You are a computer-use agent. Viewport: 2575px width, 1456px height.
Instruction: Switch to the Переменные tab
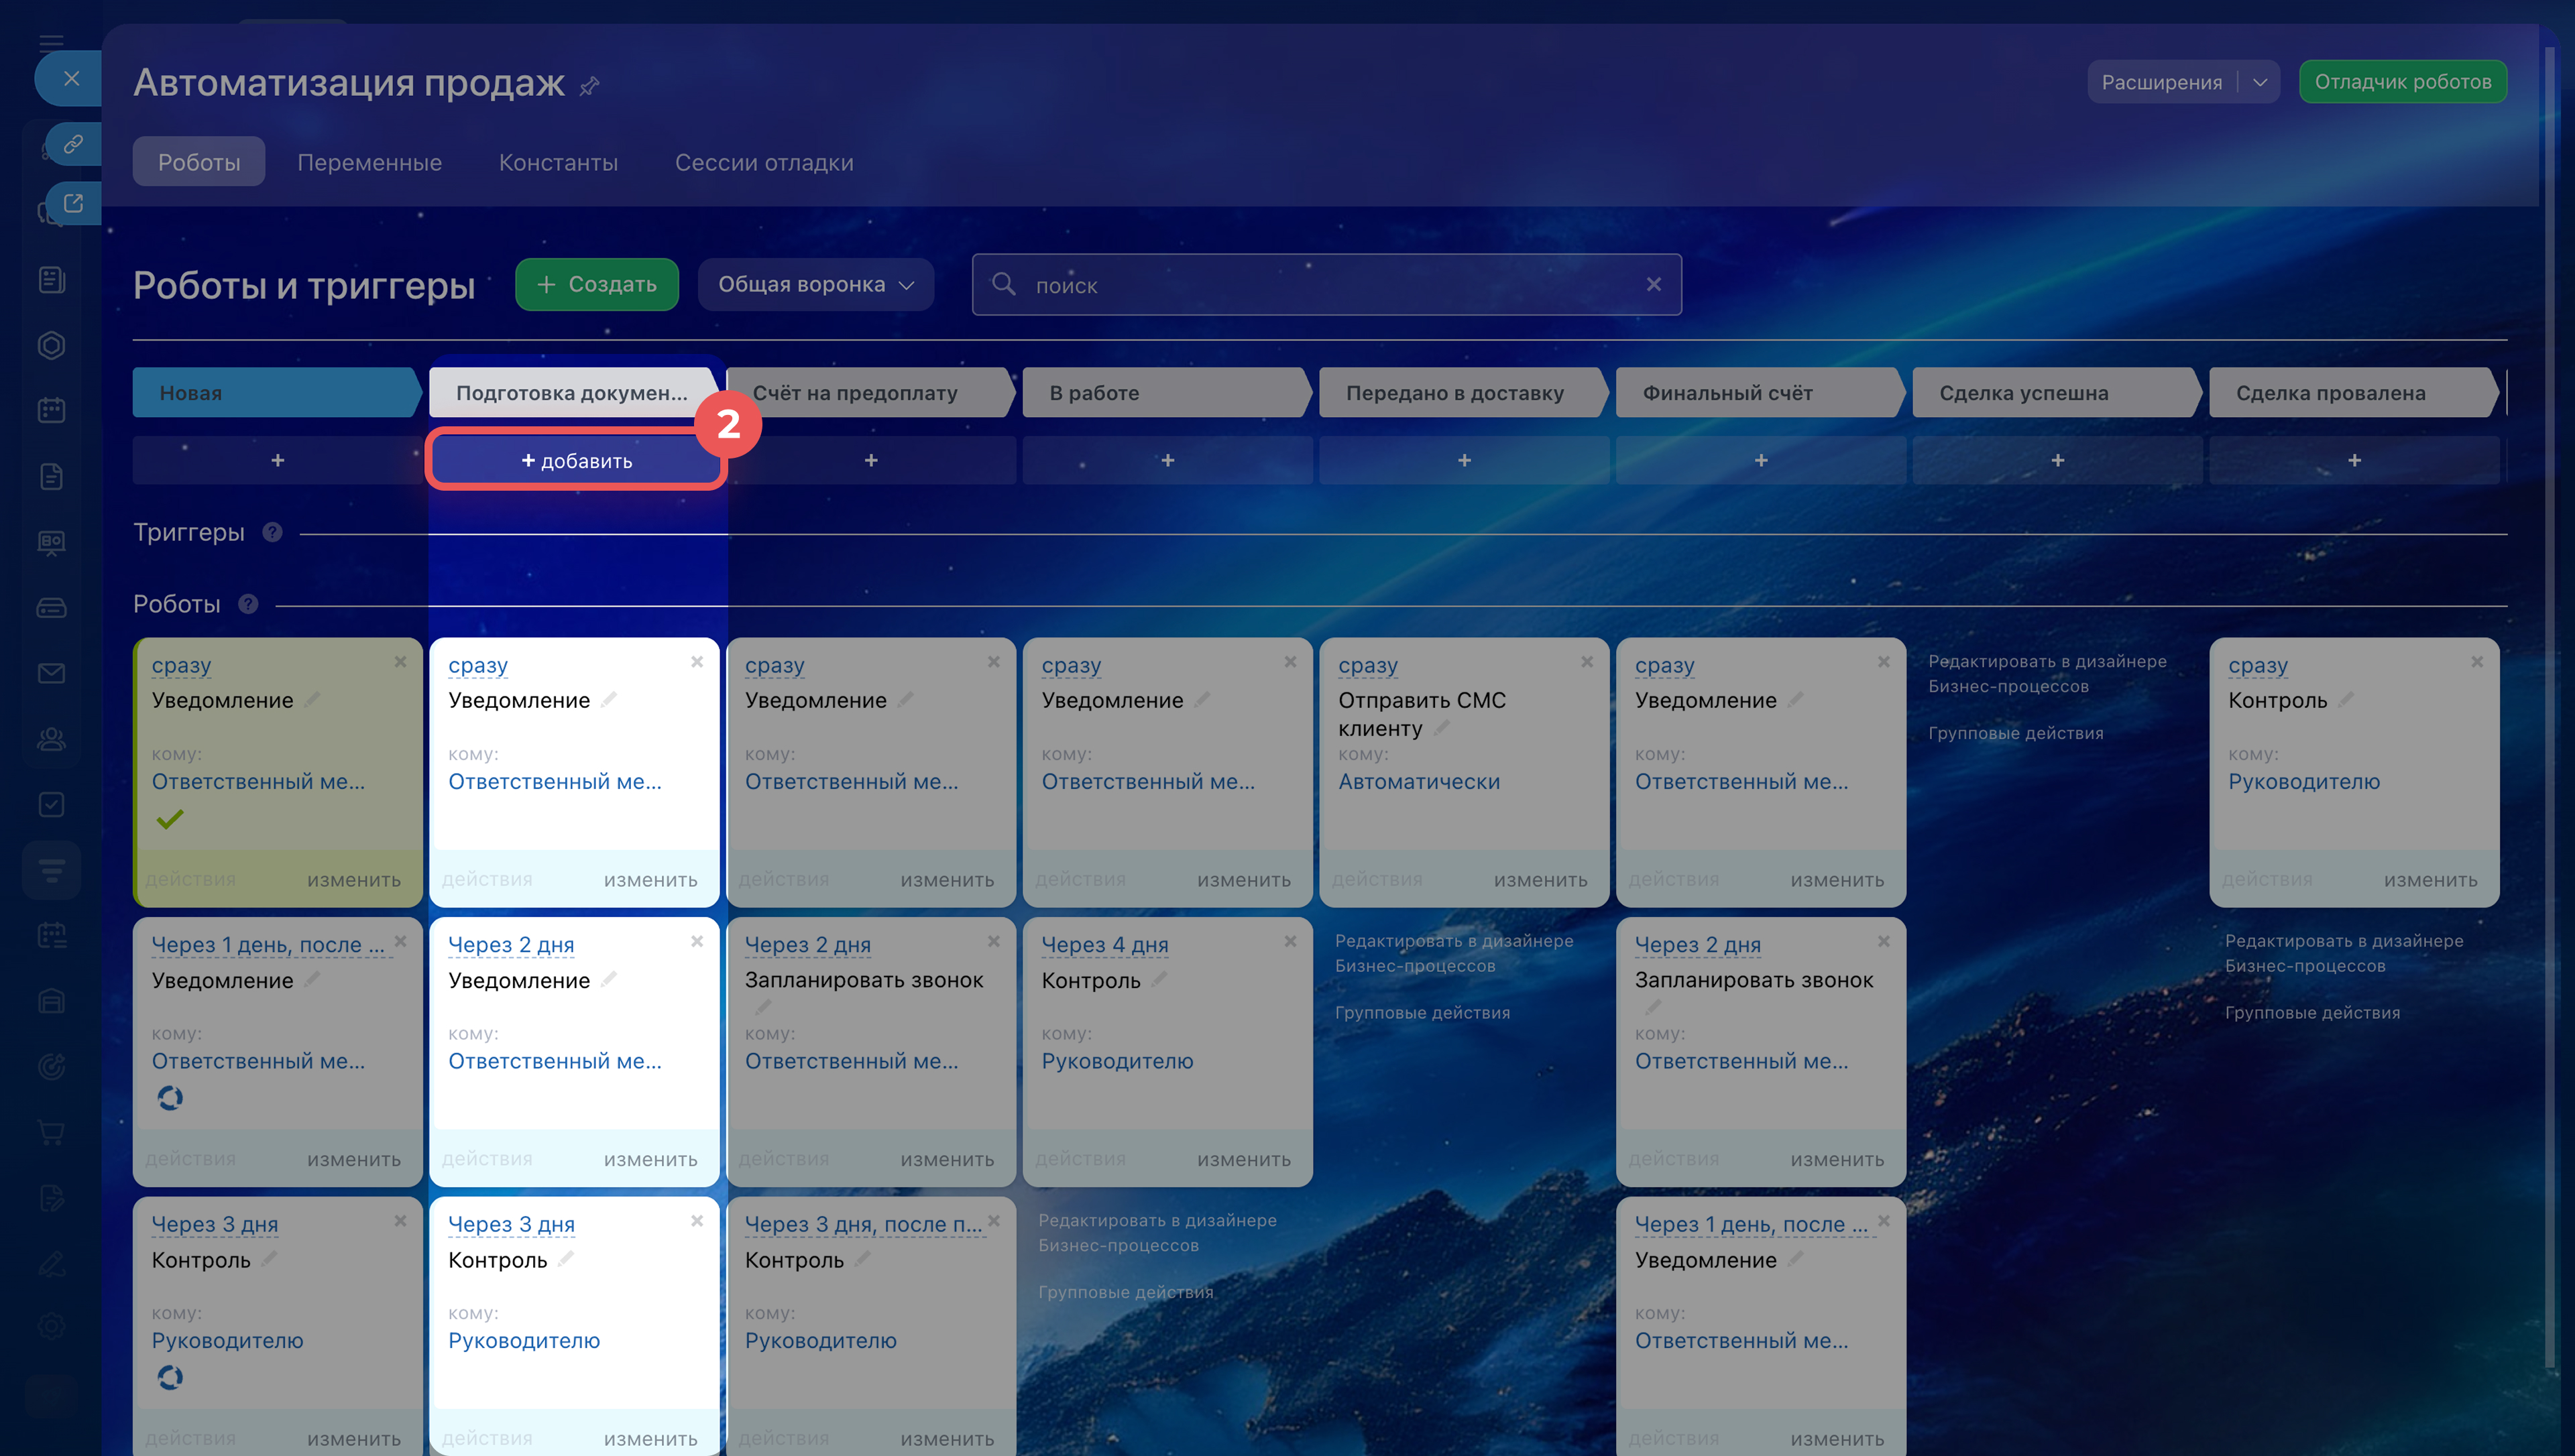click(369, 162)
